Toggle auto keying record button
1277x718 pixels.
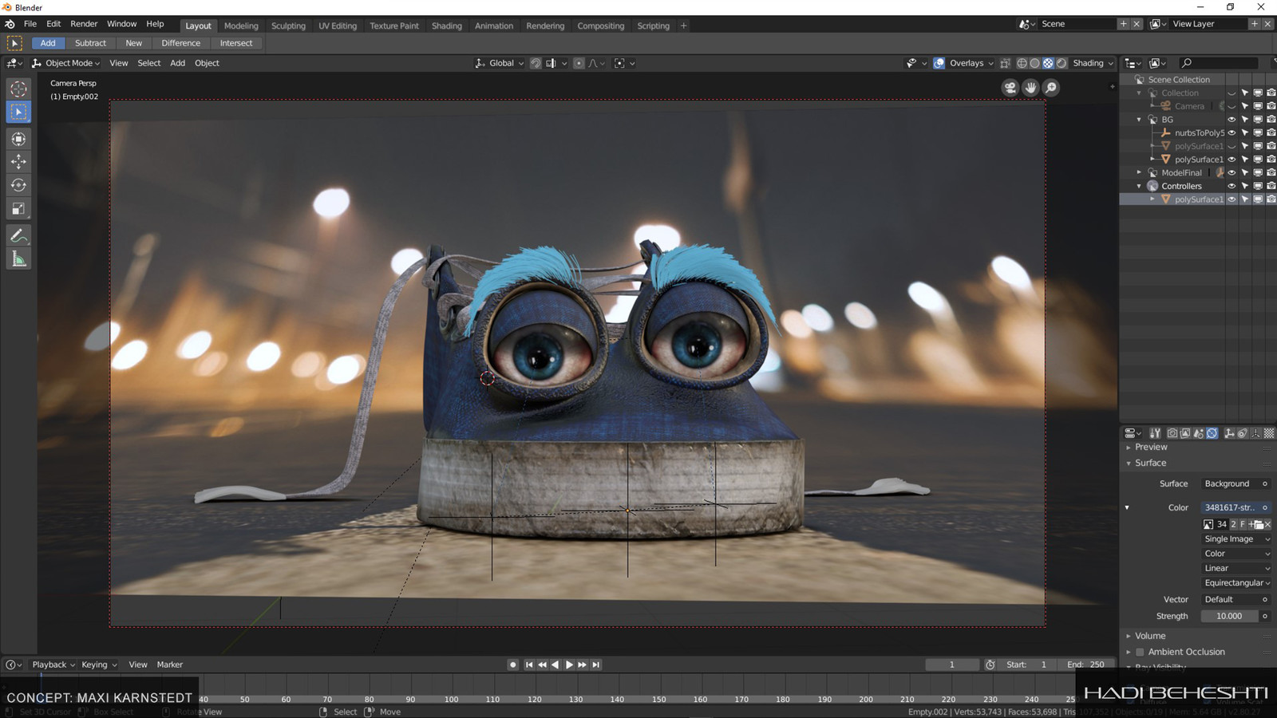tap(512, 665)
